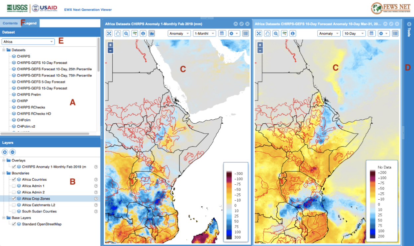Collapse CHIRPS Anomaly 1-Monthly map window using up-arrow icon
The height and width of the screenshot is (246, 414).
pyautogui.click(x=236, y=24)
